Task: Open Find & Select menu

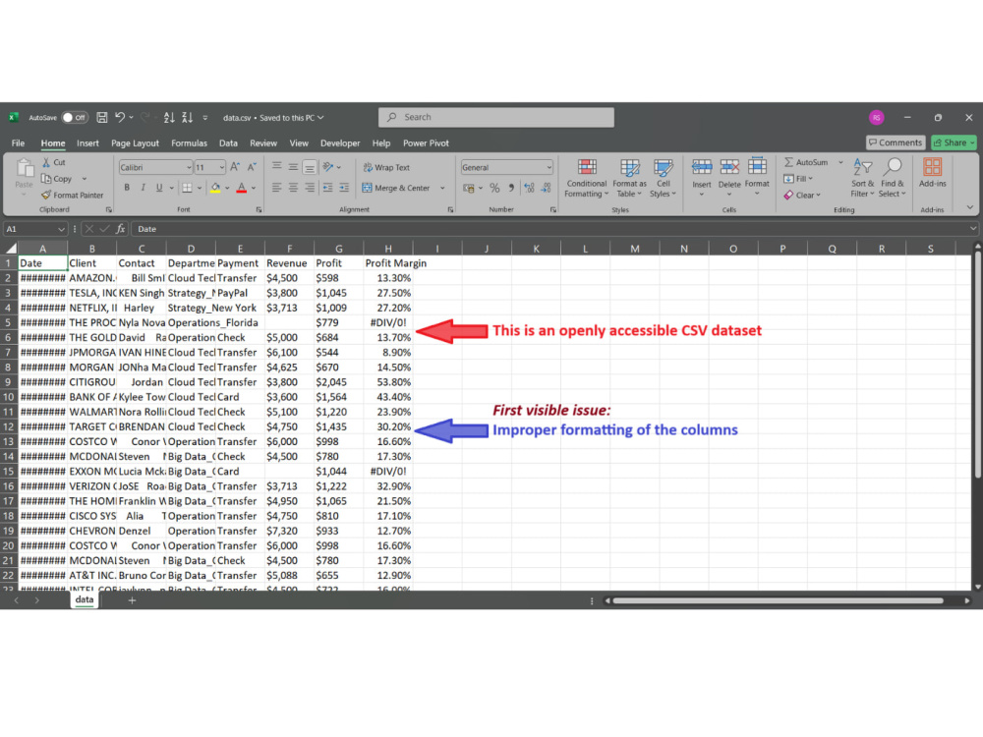Action: pos(893,178)
